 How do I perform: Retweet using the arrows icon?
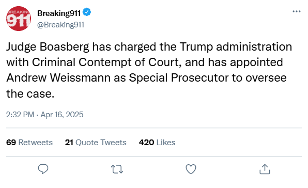point(117,169)
